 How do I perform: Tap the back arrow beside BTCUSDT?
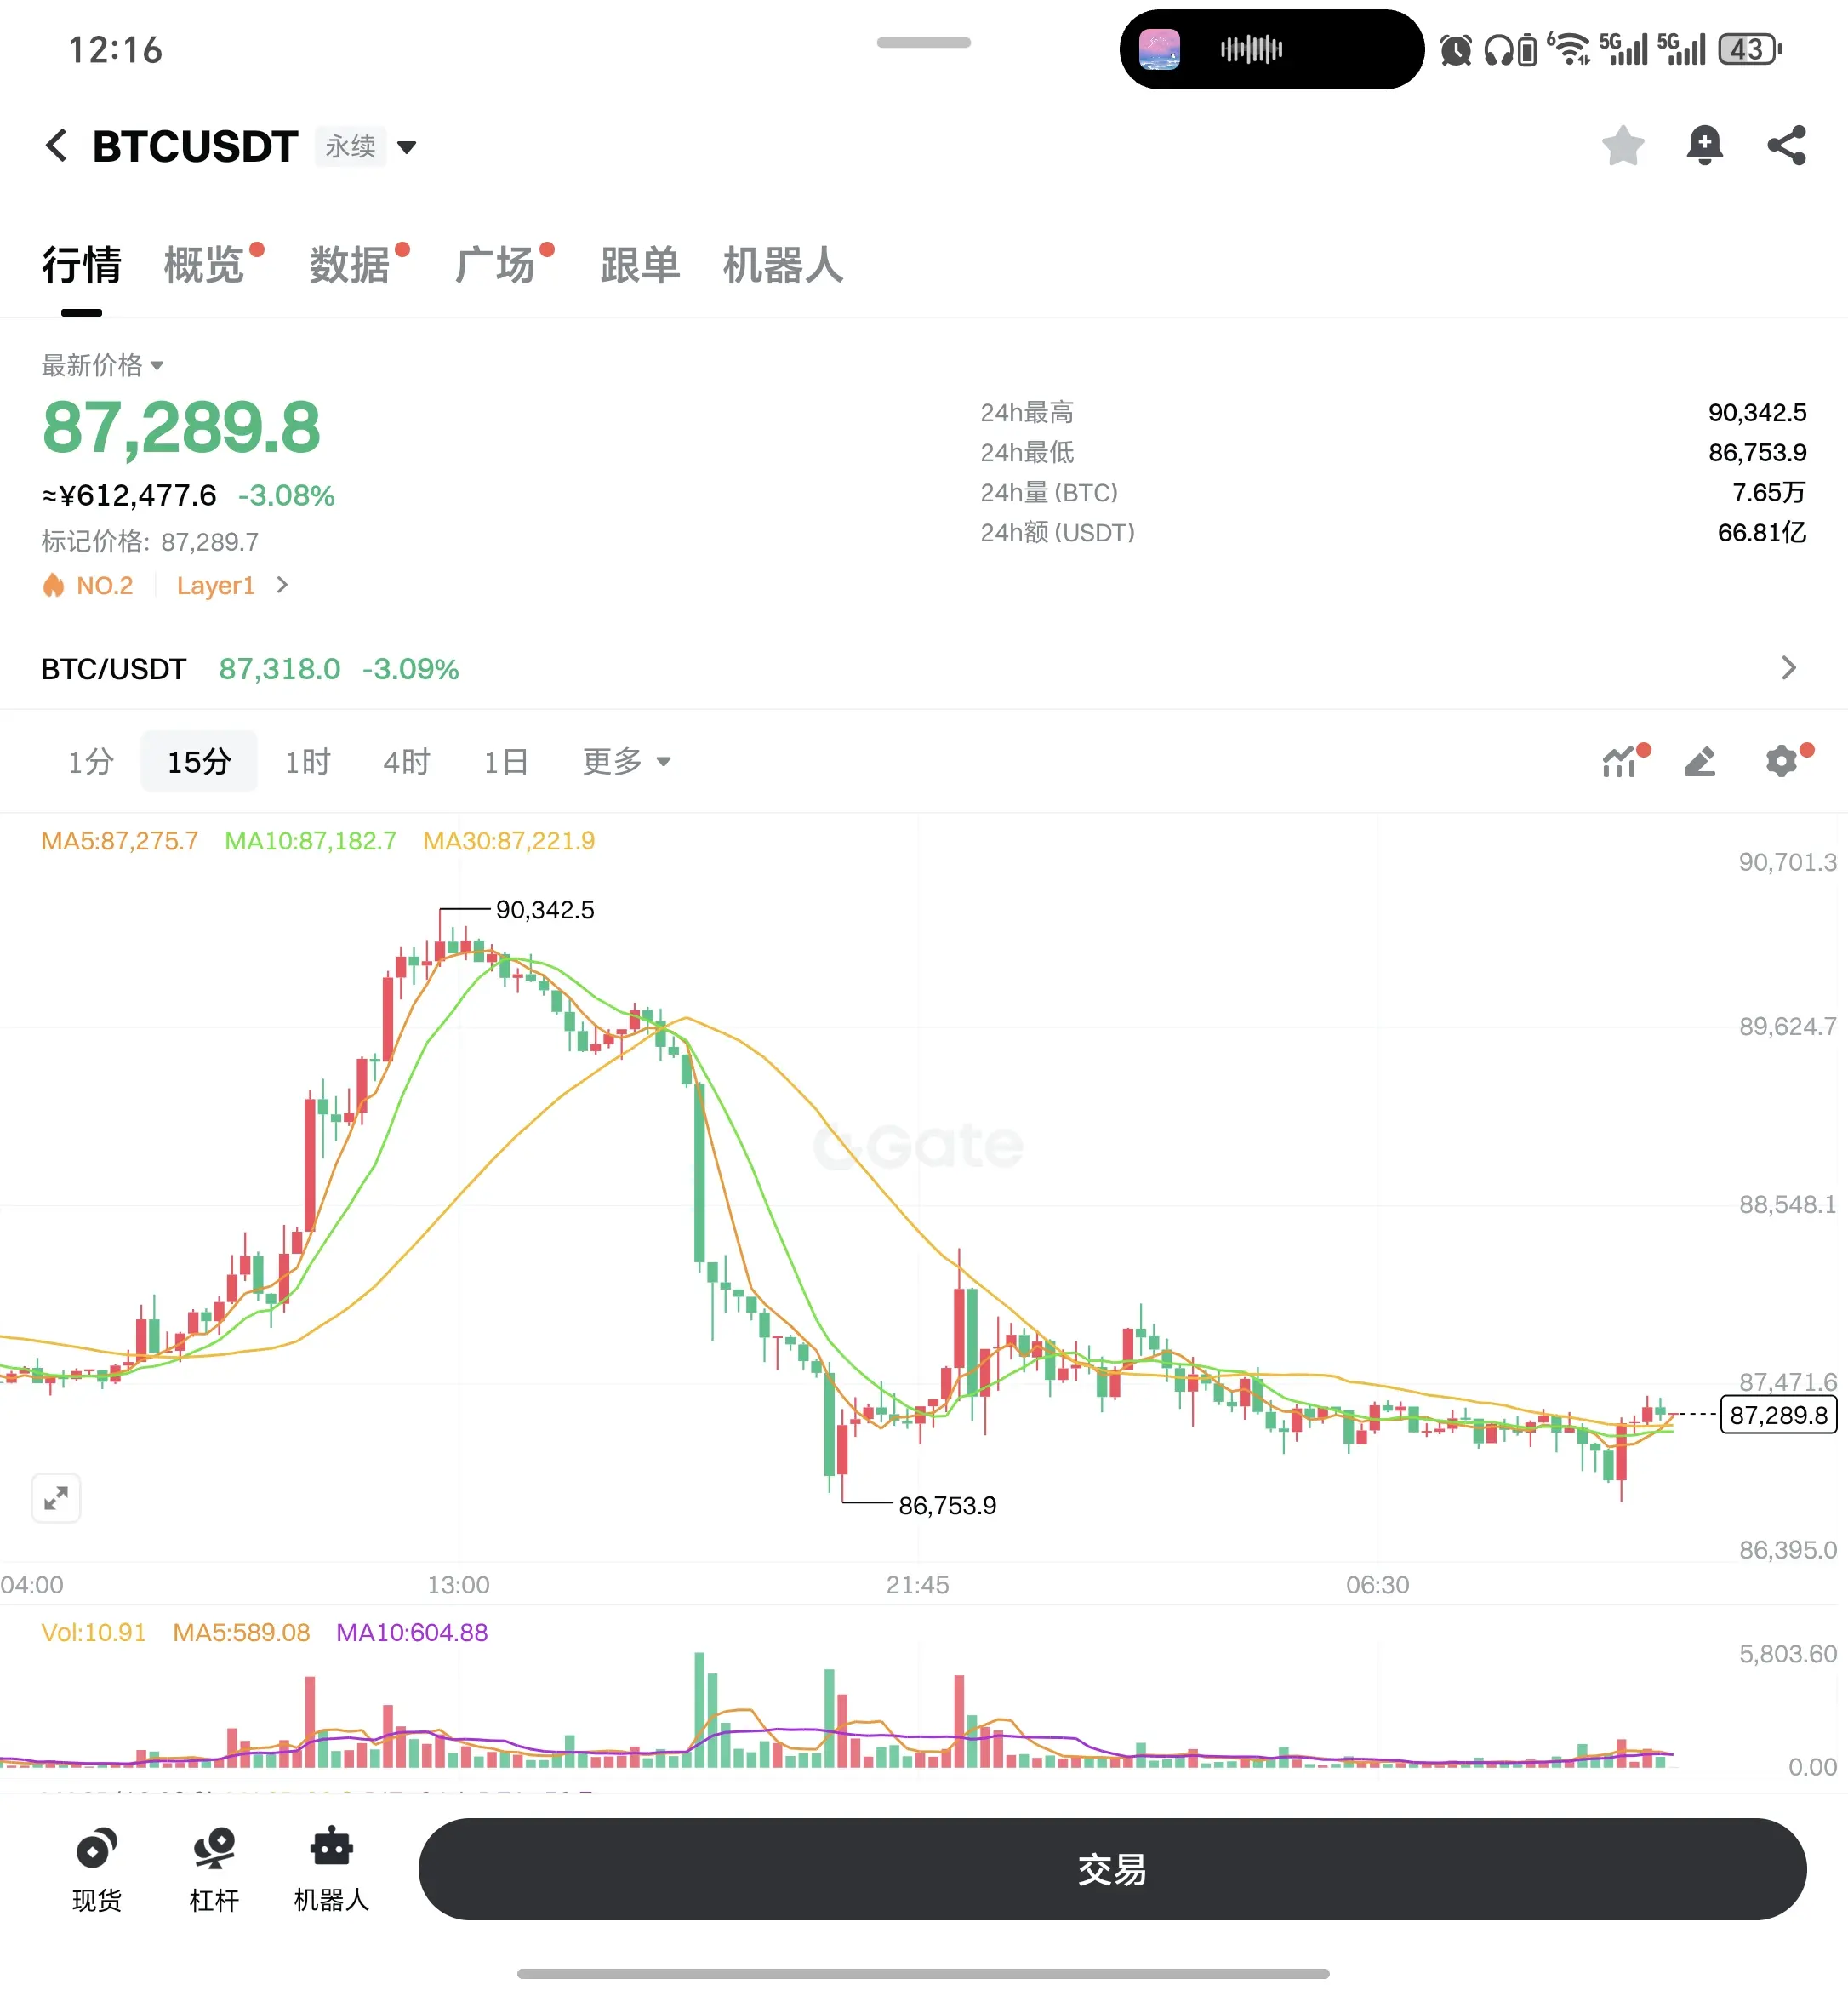(x=57, y=146)
